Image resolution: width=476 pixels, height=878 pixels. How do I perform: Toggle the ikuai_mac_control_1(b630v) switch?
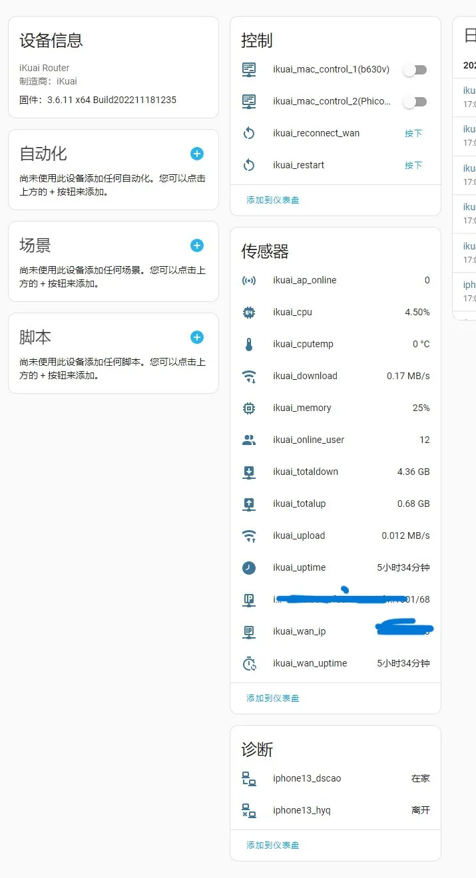coord(415,70)
